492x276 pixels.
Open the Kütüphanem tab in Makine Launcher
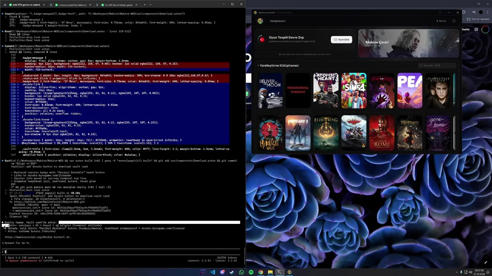(278, 21)
